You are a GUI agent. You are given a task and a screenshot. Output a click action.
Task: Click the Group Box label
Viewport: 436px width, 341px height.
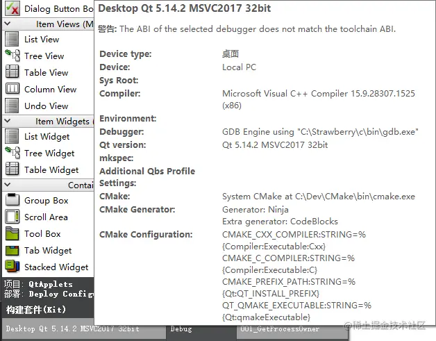pos(46,200)
